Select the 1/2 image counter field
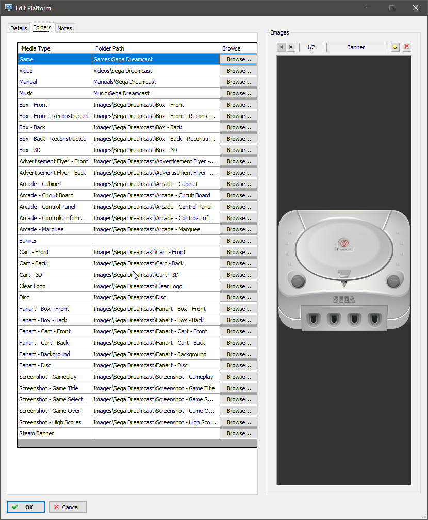This screenshot has width=428, height=520. coord(311,47)
